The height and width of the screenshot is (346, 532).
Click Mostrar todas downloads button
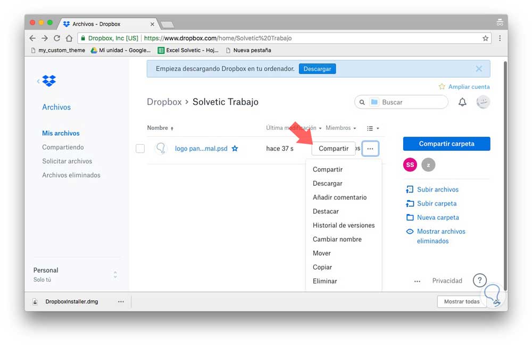tap(462, 301)
